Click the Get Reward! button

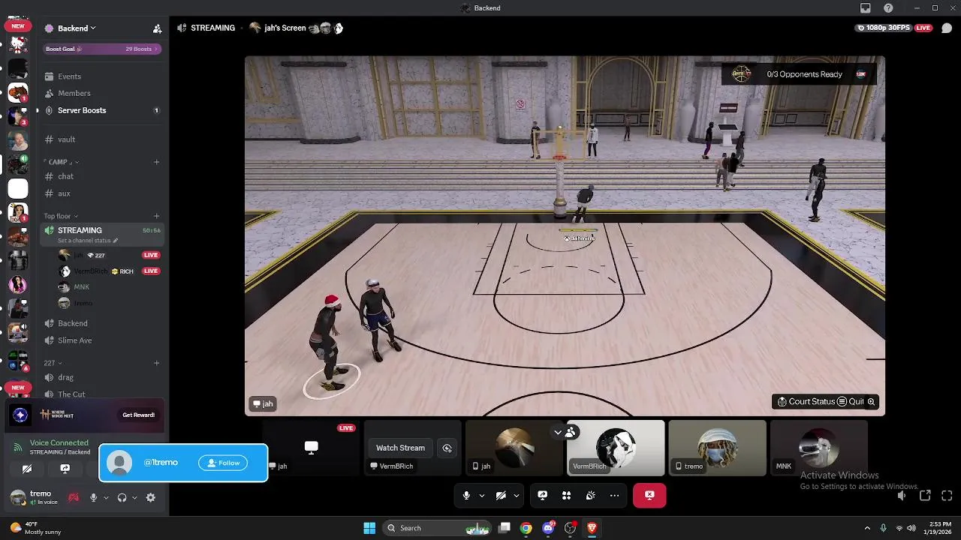(x=138, y=415)
